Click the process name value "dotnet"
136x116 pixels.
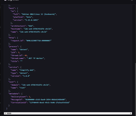24,50
